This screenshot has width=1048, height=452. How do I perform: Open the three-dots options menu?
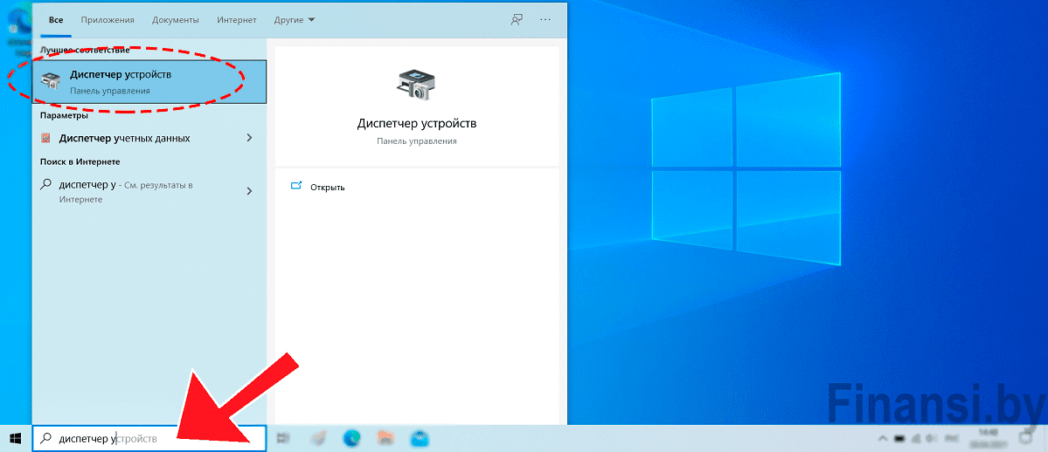546,19
